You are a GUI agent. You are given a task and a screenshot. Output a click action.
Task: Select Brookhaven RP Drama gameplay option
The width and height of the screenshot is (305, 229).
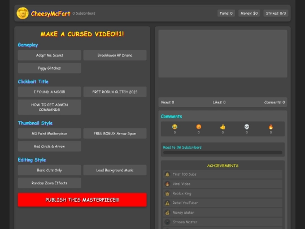click(115, 55)
